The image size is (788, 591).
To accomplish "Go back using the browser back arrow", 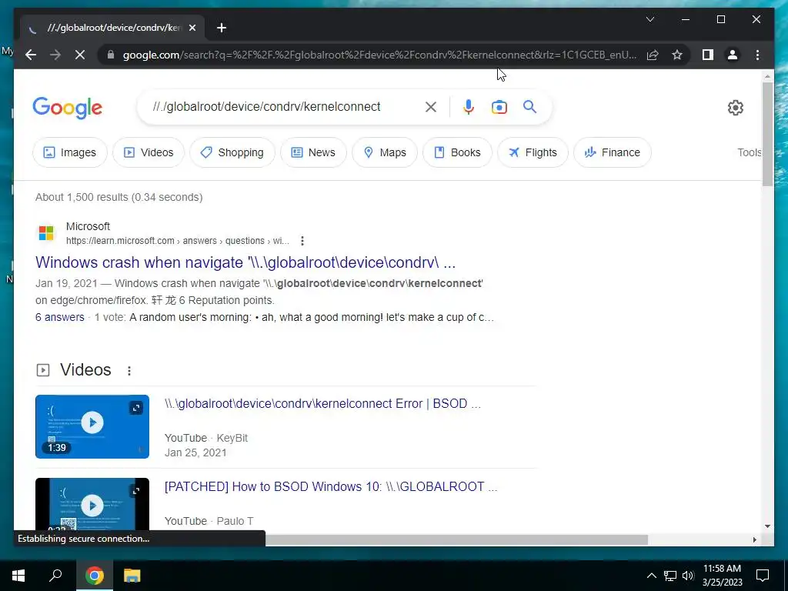I will point(31,55).
